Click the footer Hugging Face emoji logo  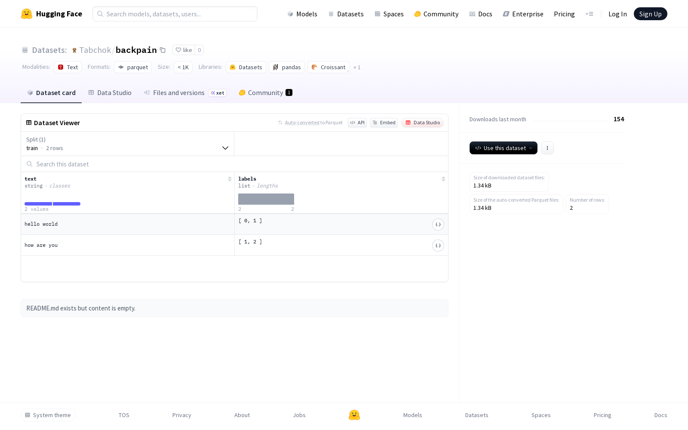[354, 415]
